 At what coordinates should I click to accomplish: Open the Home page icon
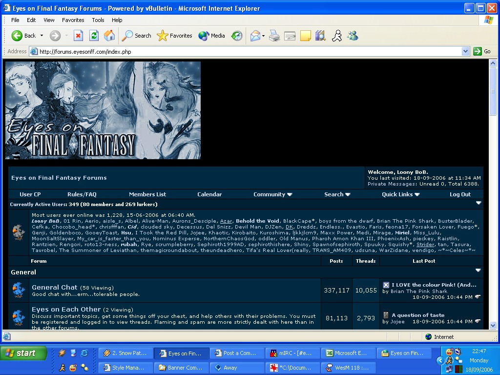tap(109, 36)
